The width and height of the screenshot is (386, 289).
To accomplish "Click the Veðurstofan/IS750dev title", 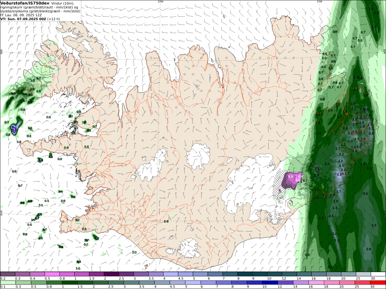I will coord(25,3).
